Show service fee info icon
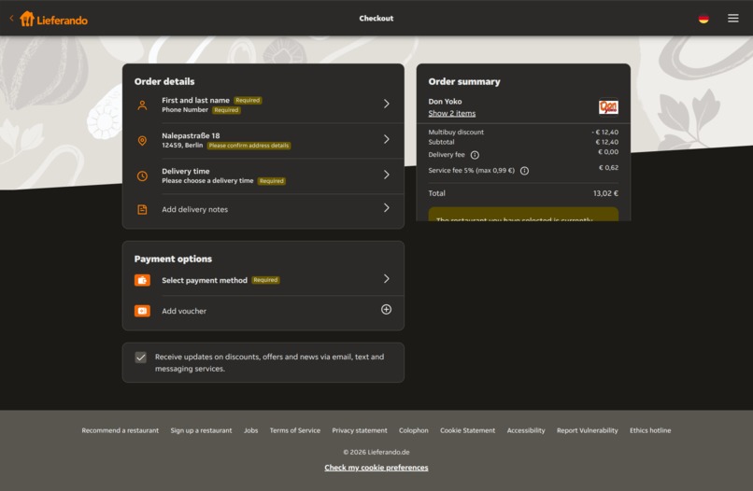This screenshot has height=491, width=753. coord(524,171)
